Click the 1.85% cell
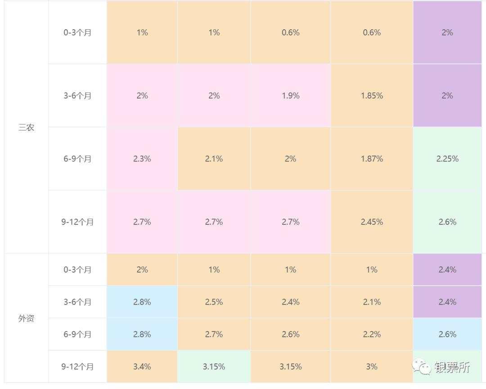486x389 pixels. [x=372, y=96]
